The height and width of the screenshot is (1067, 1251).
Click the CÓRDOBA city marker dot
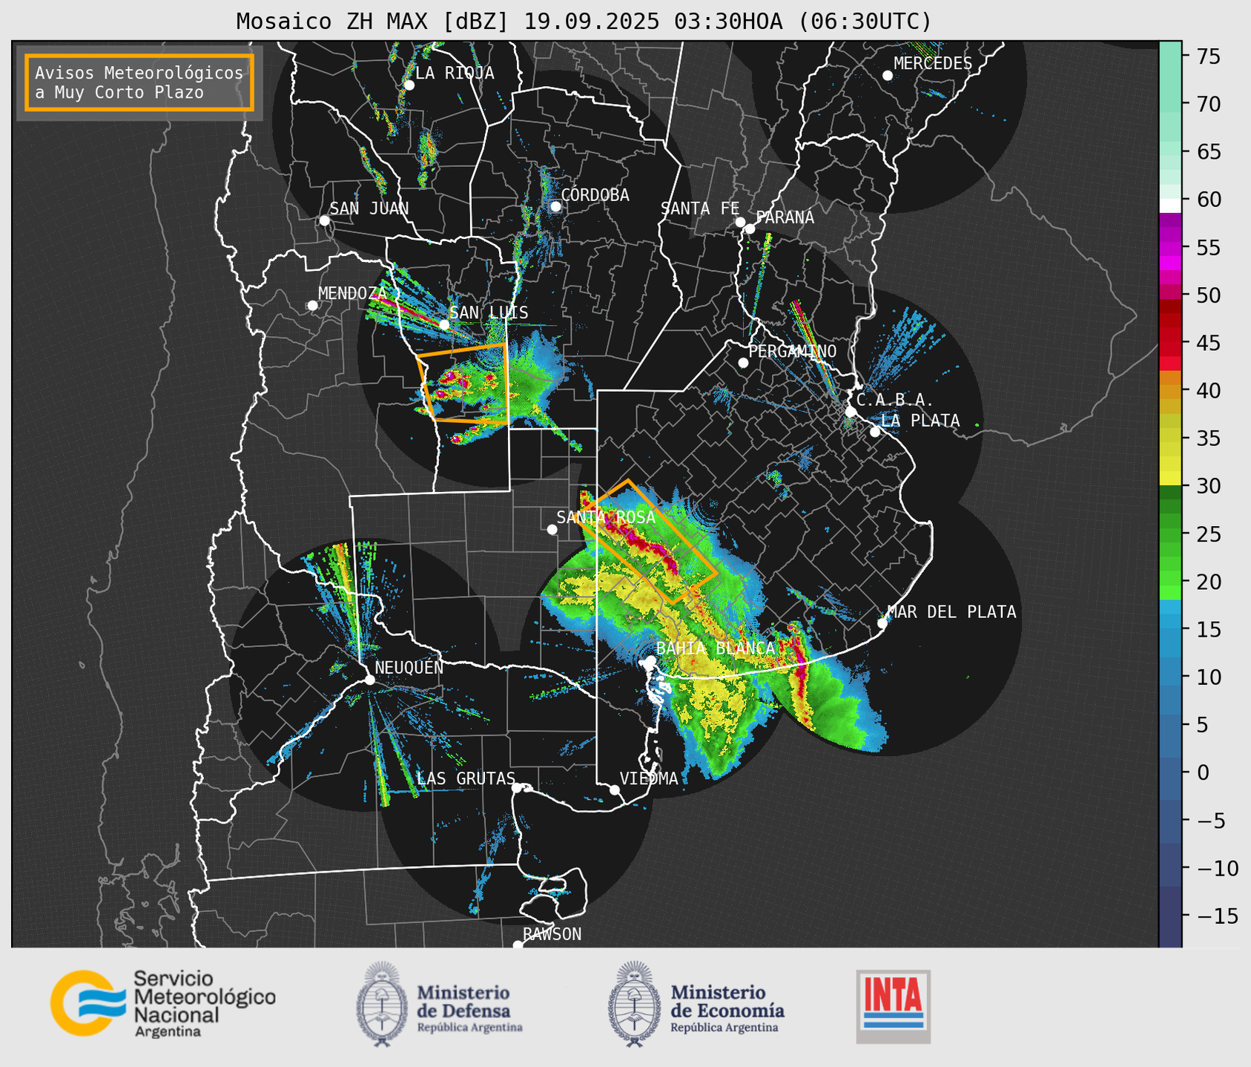(x=555, y=206)
